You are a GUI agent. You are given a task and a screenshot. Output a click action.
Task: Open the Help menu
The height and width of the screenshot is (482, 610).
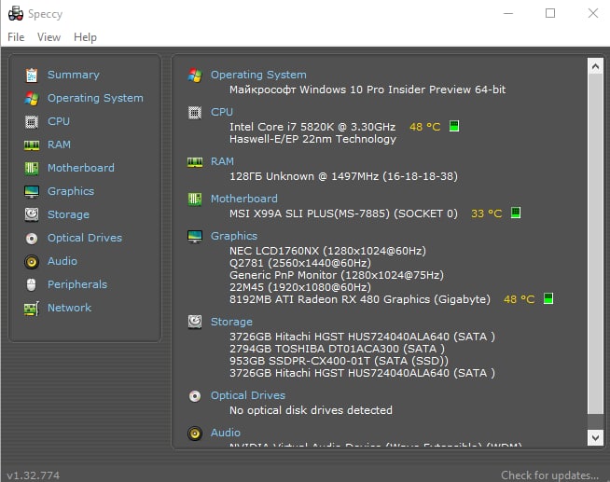pos(85,37)
